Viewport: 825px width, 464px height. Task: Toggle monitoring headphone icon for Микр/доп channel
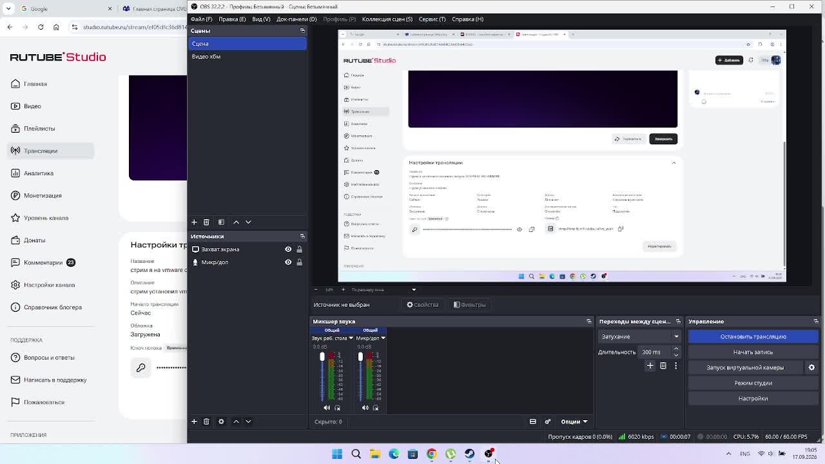click(x=376, y=407)
